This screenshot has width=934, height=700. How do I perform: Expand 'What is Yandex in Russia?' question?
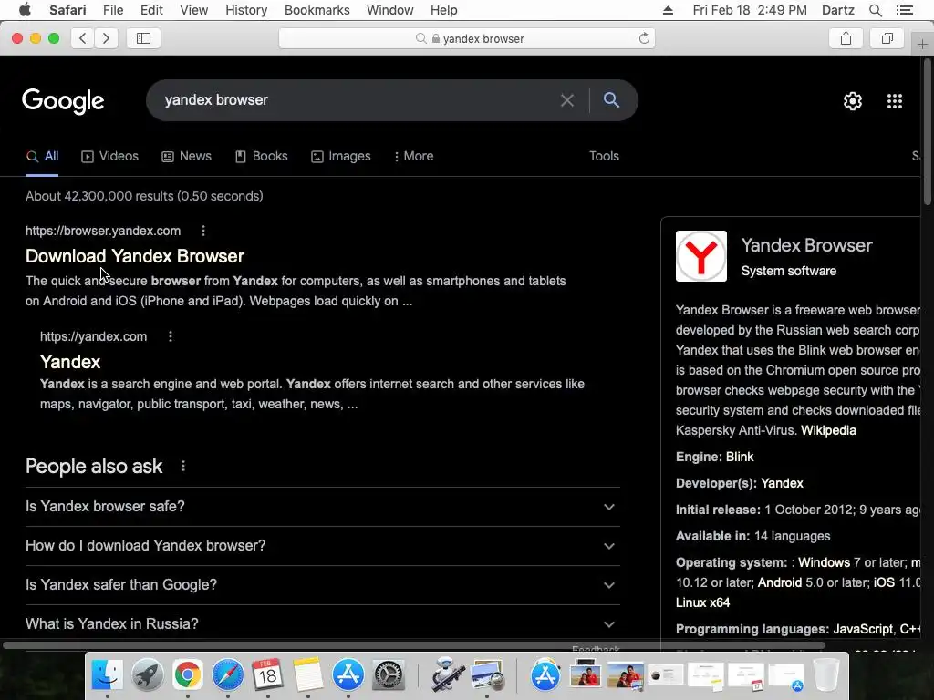(322, 623)
